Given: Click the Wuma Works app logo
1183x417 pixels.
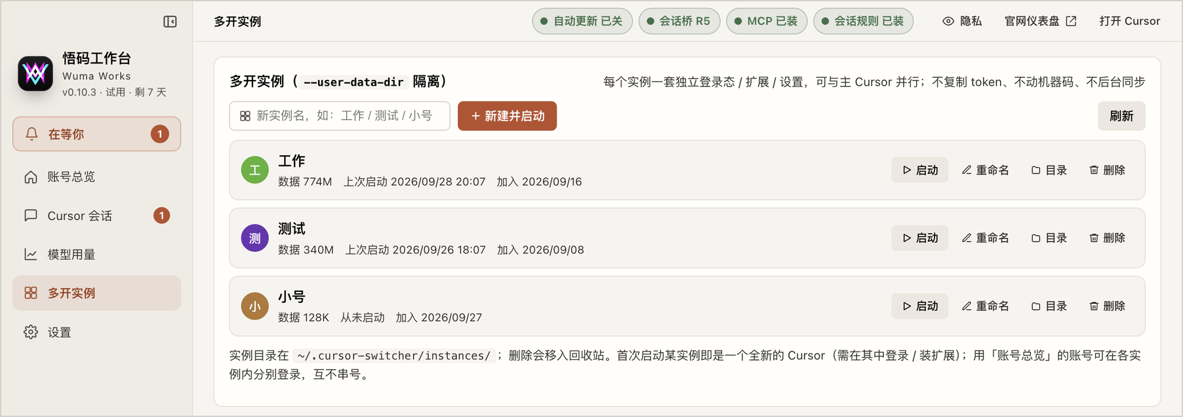Looking at the screenshot, I should pyautogui.click(x=35, y=73).
